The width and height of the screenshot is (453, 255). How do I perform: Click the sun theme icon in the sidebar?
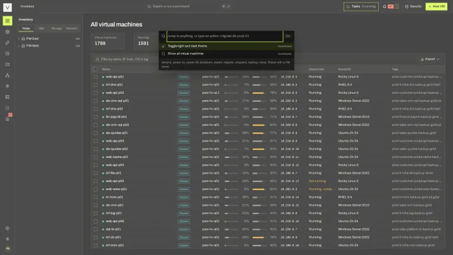coord(8,239)
